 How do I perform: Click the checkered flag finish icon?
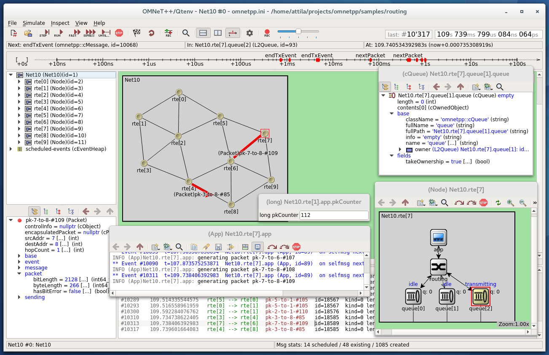click(137, 33)
